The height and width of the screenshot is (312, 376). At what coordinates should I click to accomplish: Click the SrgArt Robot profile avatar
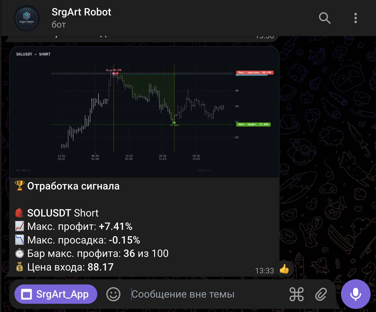coord(27,18)
